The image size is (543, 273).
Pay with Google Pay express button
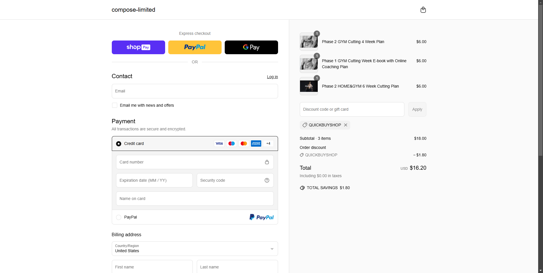tap(251, 47)
